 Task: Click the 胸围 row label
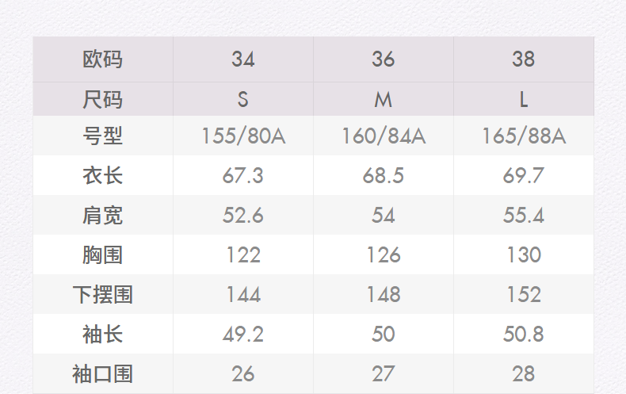click(x=103, y=254)
